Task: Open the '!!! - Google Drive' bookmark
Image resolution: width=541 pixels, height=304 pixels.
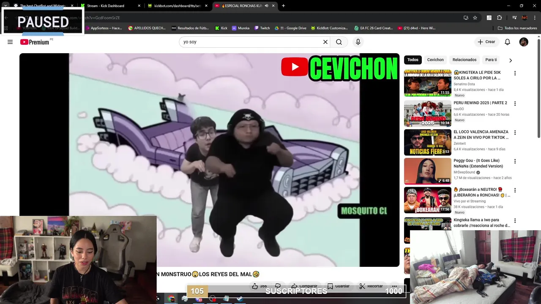Action: click(x=290, y=28)
